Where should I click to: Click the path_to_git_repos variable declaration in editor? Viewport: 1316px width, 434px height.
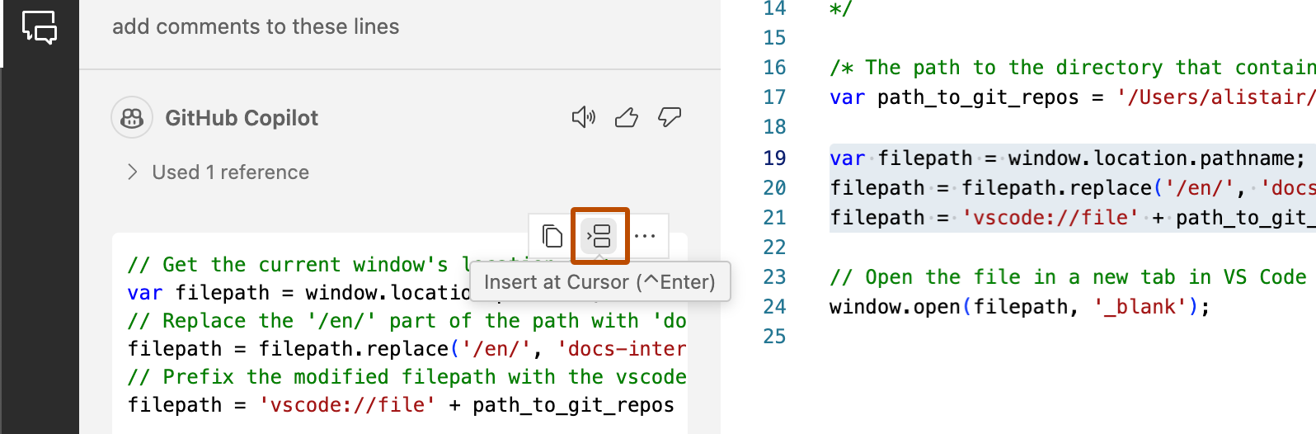point(977,97)
